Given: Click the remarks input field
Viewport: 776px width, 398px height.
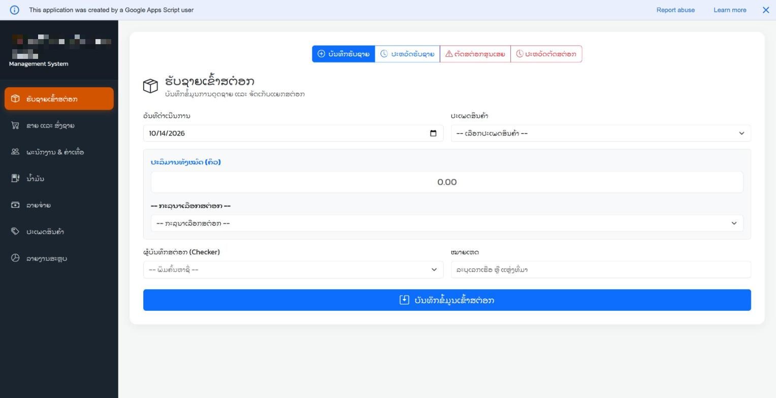Looking at the screenshot, I should pos(601,270).
